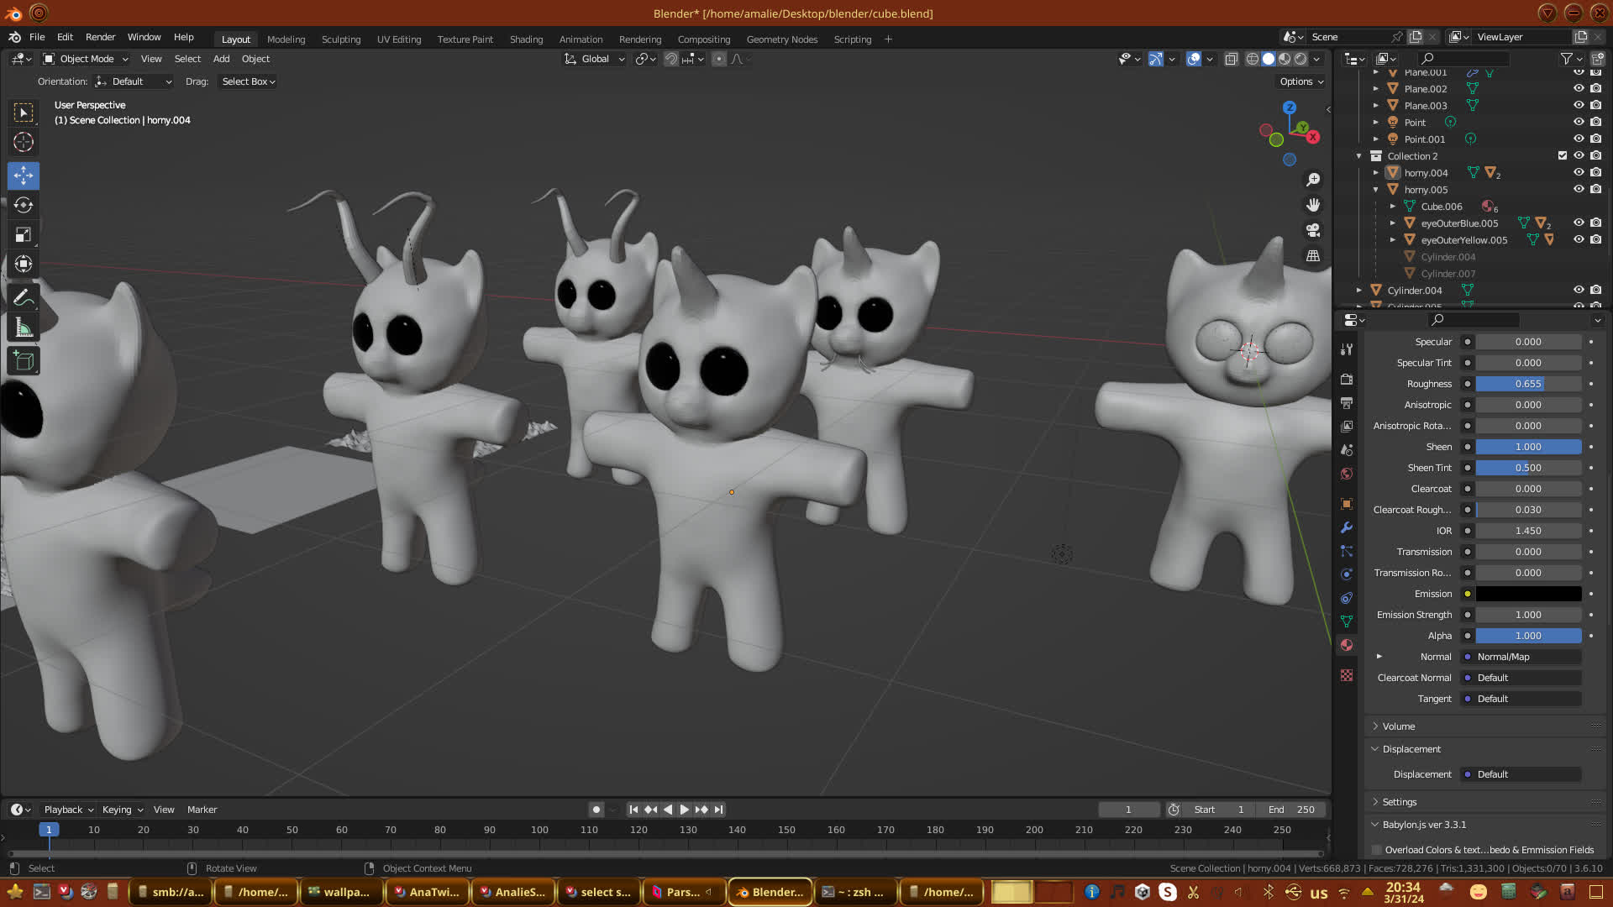Screen dimensions: 1613x907
Task: Open the Modifiers wrench properties tab
Action: (1347, 528)
